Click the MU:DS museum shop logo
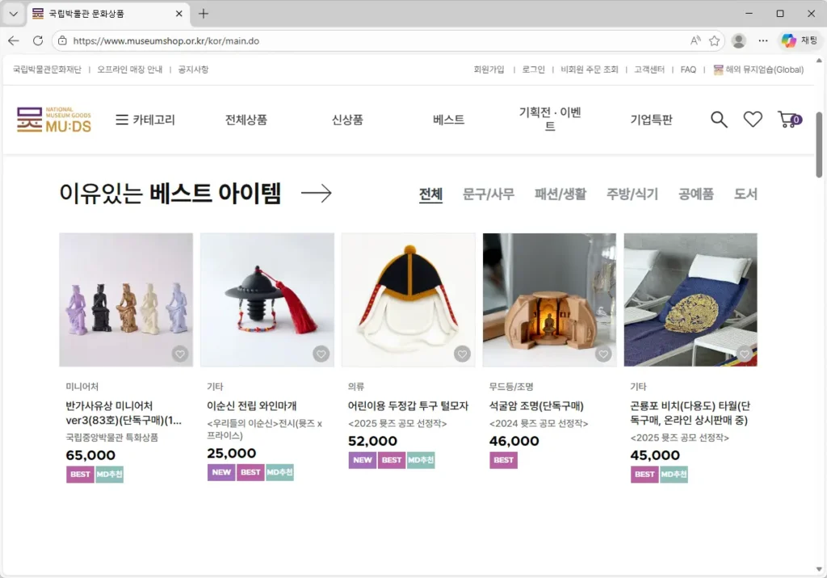Viewport: 827px width, 578px height. click(x=52, y=119)
